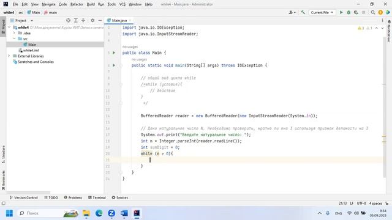Expand all nodes in the Project panel
Viewport: 392px width, 220px height.
(76, 20)
